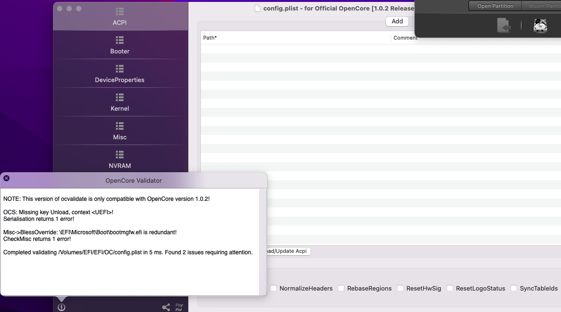Check the ResetHwSig option

(x=401, y=288)
